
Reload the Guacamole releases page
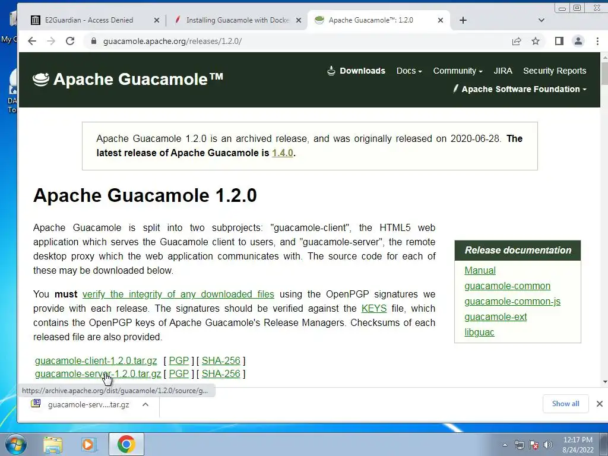[70, 41]
